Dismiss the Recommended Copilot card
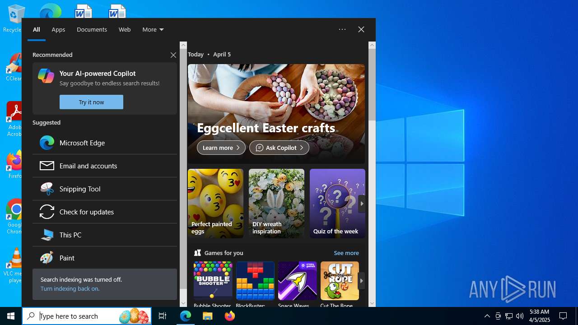 [x=173, y=55]
